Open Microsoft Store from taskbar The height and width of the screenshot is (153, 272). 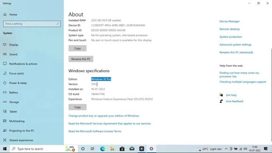click(x=122, y=149)
